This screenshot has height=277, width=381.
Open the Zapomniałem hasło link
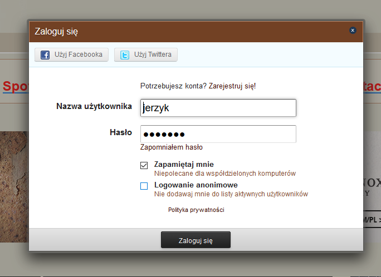pos(172,147)
